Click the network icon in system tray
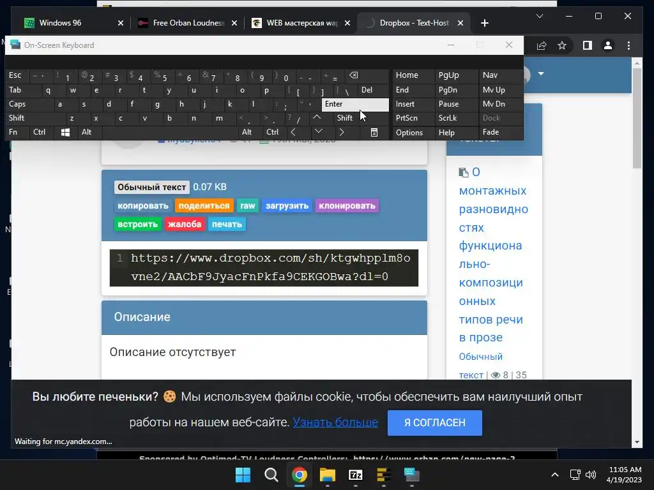 pyautogui.click(x=575, y=475)
